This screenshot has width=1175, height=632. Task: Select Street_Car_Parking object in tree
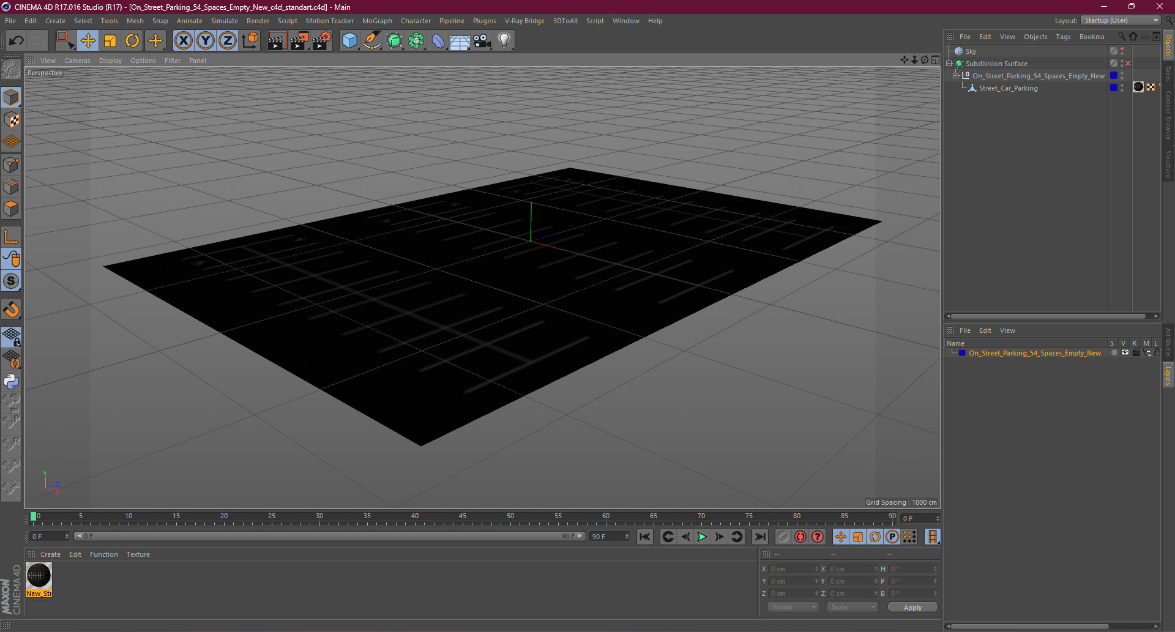point(1008,88)
